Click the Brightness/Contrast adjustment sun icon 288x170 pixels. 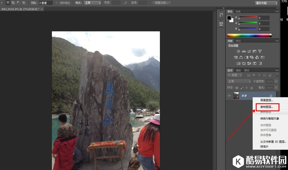pos(238,51)
